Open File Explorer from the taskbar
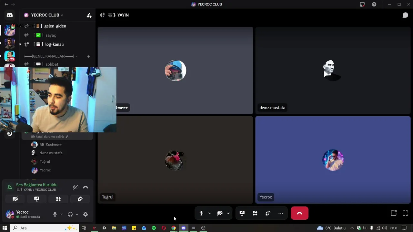Screen dimensions: 413x232 tap(114, 228)
